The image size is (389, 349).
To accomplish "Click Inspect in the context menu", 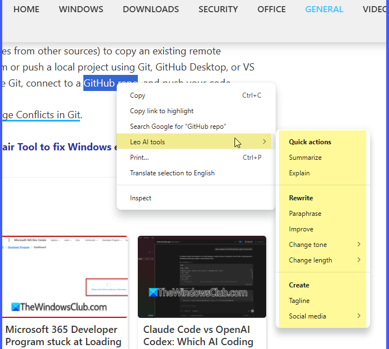I will [x=196, y=198].
